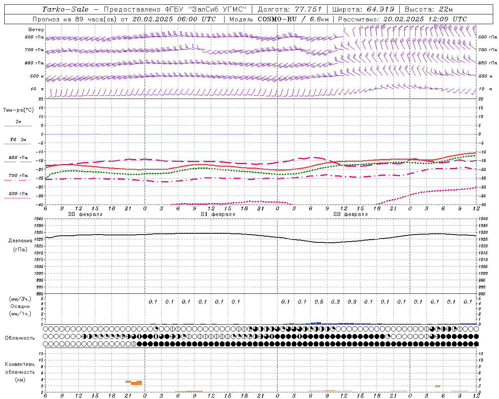Click the 21 февраля date label

click(x=218, y=214)
